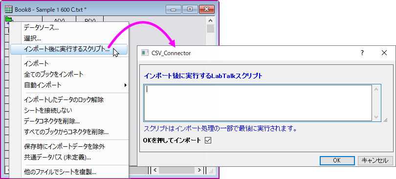Choose 選択... from the context menu
This screenshot has width=396, height=179.
pyautogui.click(x=69, y=39)
